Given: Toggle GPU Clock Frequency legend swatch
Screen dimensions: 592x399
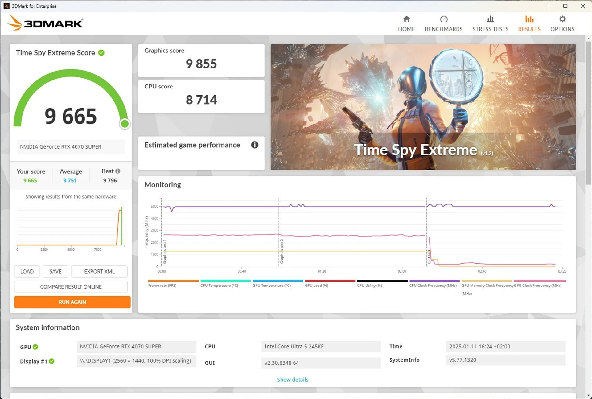Looking at the screenshot, I should (540, 281).
